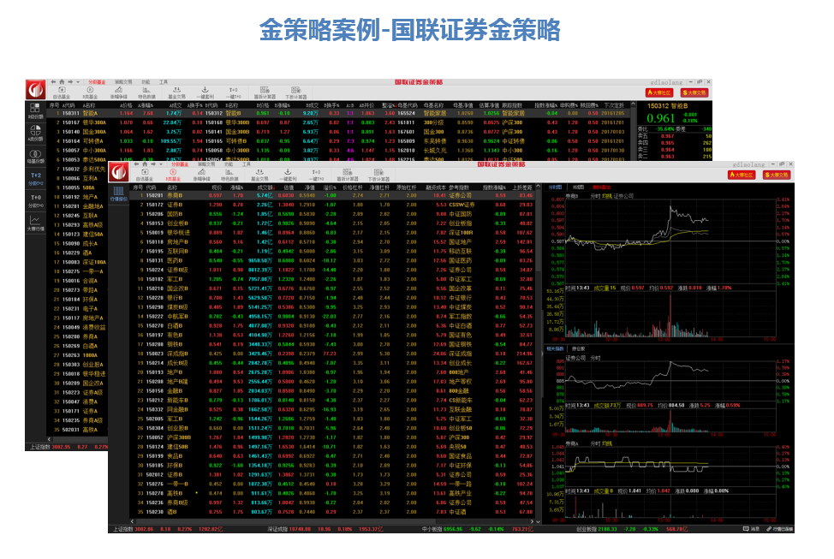Select B类基金 in the front window toolbar
The height and width of the screenshot is (559, 834).
point(173,175)
